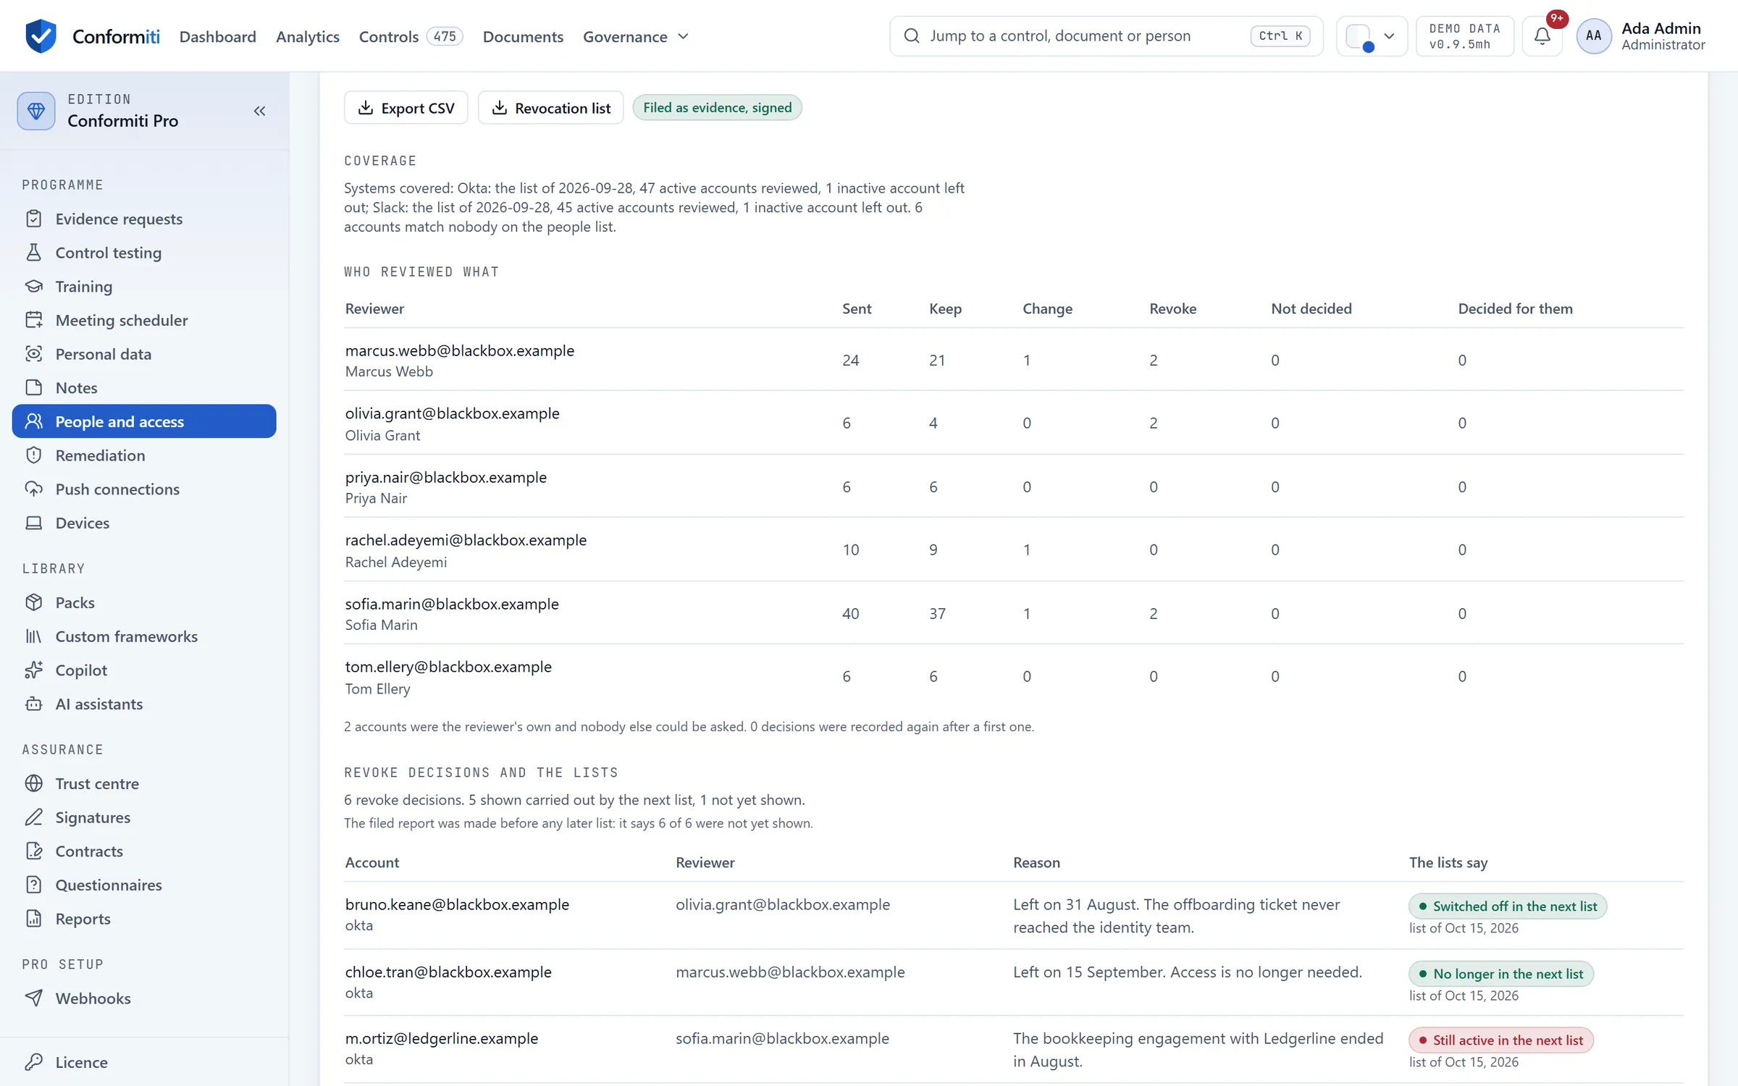This screenshot has width=1738, height=1086.
Task: Open Notes page
Action: click(144, 387)
